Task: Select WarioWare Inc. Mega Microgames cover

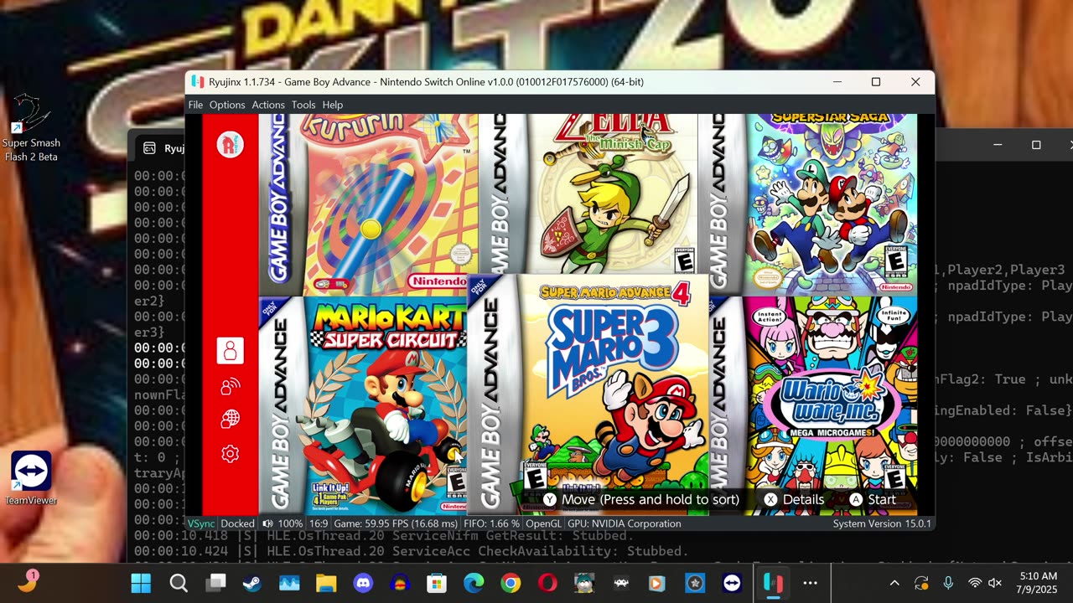Action: point(813,405)
